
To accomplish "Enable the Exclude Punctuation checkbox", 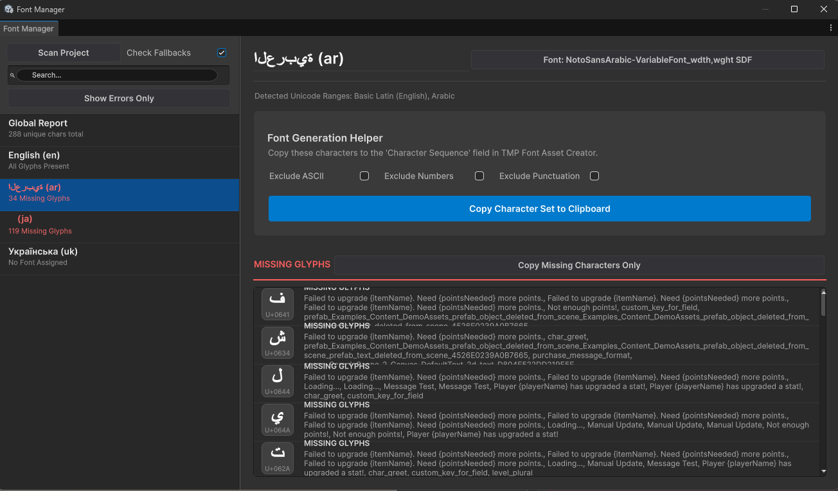I will click(x=594, y=176).
